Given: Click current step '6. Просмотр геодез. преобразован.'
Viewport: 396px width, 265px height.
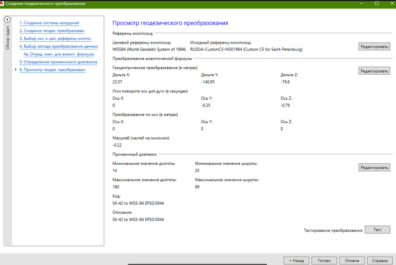Looking at the screenshot, I should coord(52,70).
